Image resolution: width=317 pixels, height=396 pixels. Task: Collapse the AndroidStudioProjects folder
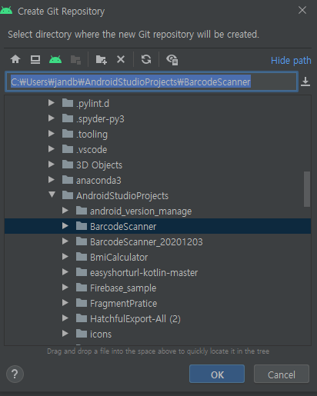(x=52, y=195)
